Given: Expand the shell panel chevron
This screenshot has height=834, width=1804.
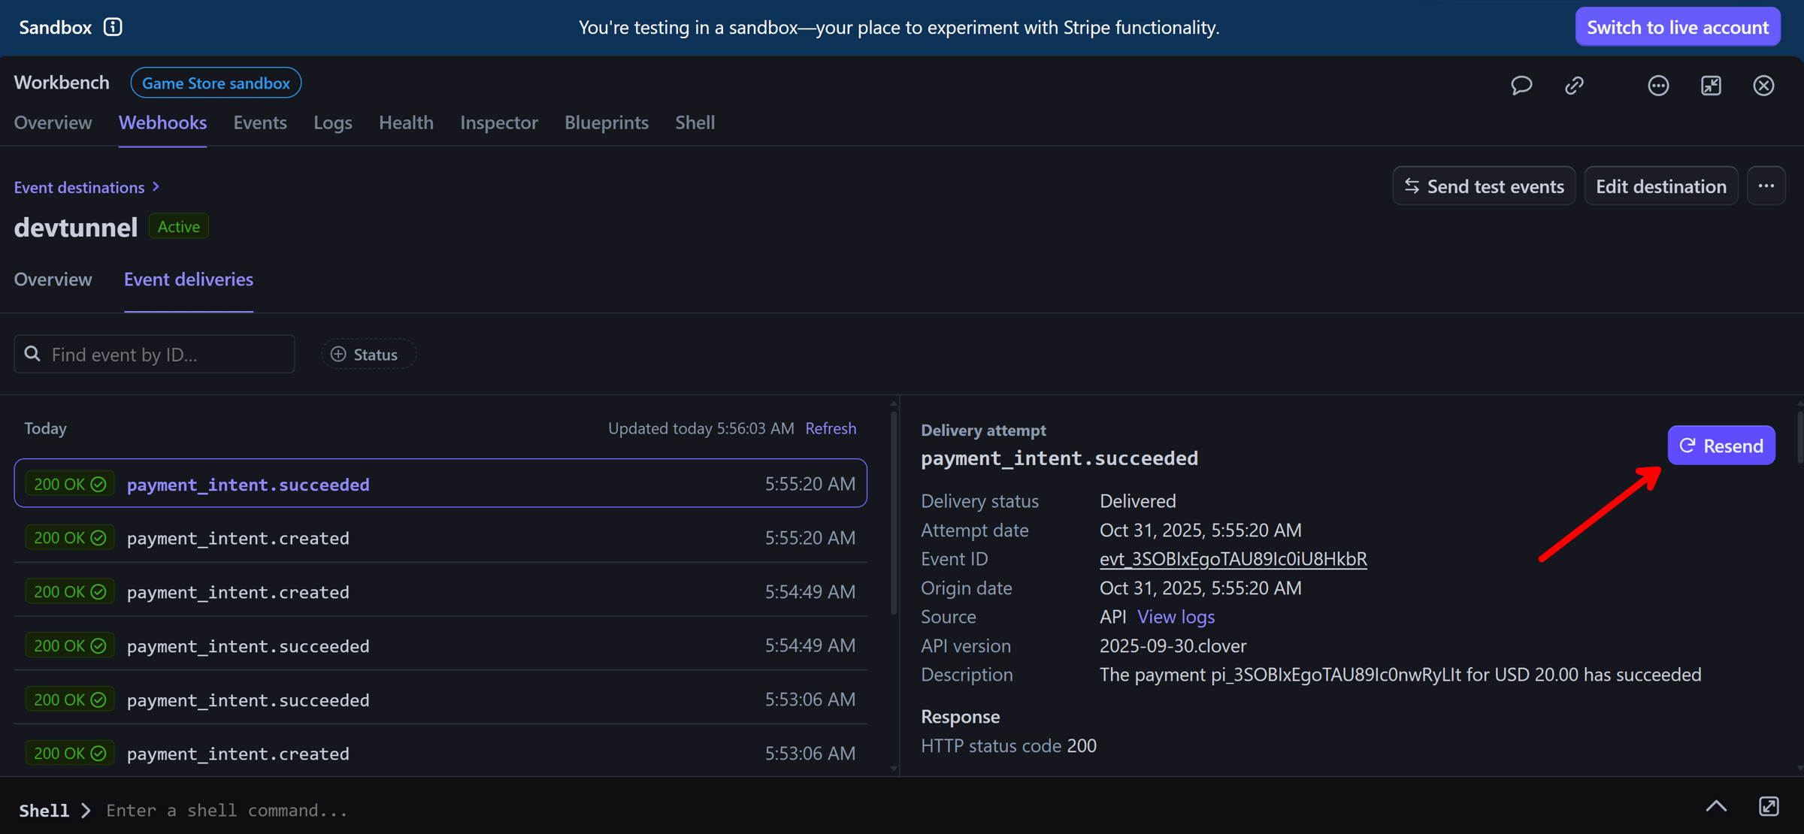Looking at the screenshot, I should tap(1716, 806).
